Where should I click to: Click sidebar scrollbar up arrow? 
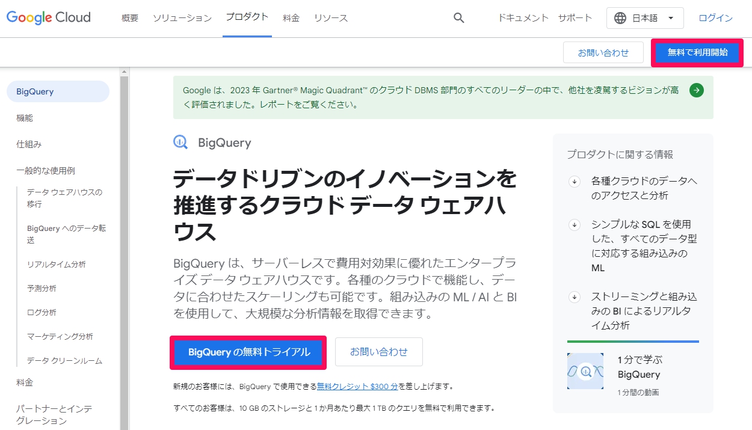tap(125, 72)
